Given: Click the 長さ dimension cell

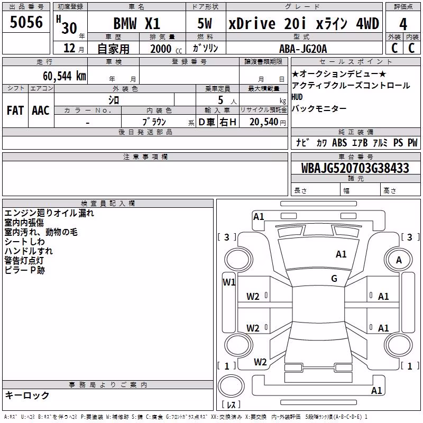Looking at the screenshot, I should pyautogui.click(x=316, y=190).
